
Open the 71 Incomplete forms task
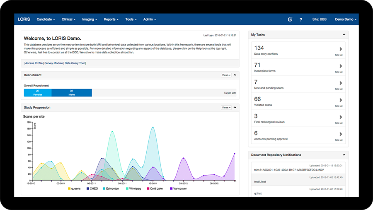click(298, 68)
